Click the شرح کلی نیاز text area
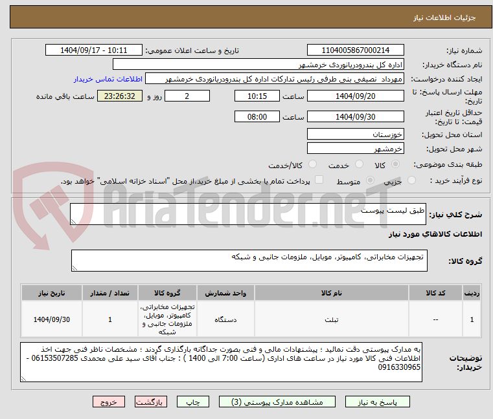 [x=247, y=214]
